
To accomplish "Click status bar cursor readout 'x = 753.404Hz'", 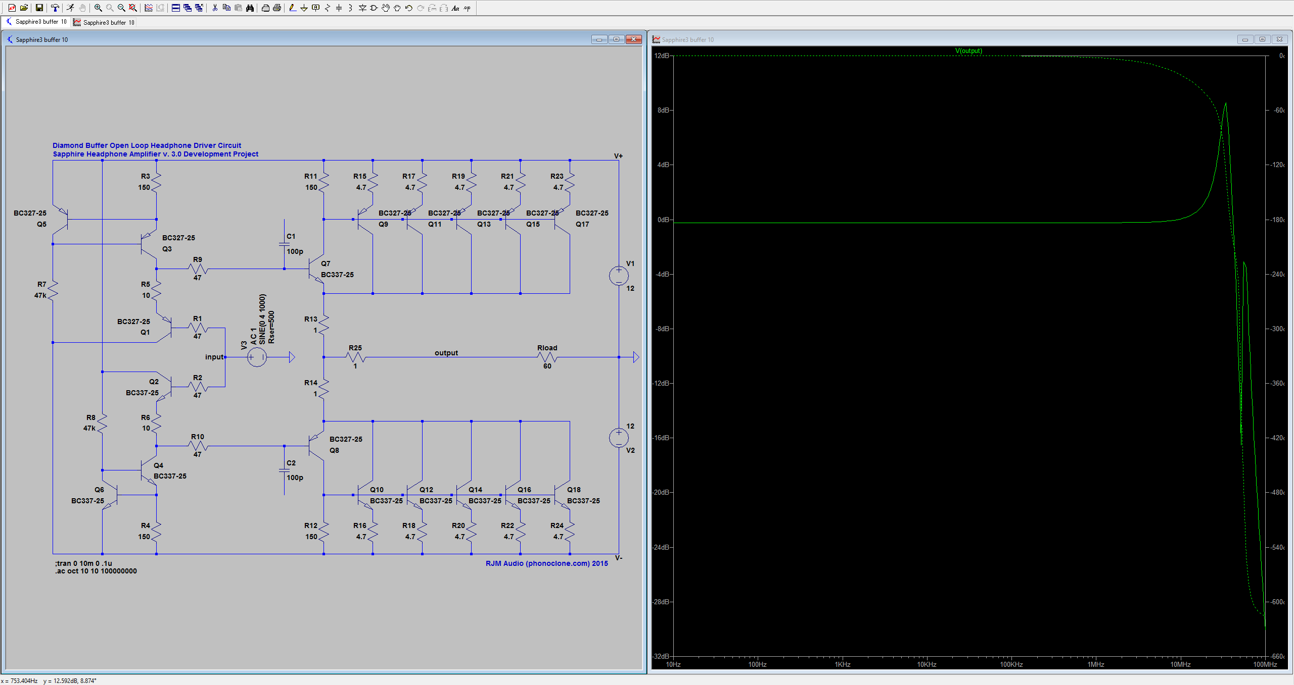I will (19, 681).
